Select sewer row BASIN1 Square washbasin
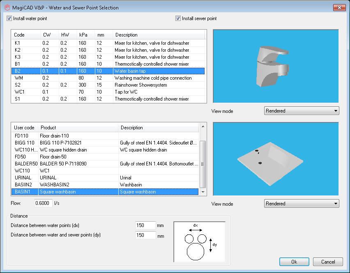Image resolution: width=350 pixels, height=273 pixels. (x=105, y=192)
